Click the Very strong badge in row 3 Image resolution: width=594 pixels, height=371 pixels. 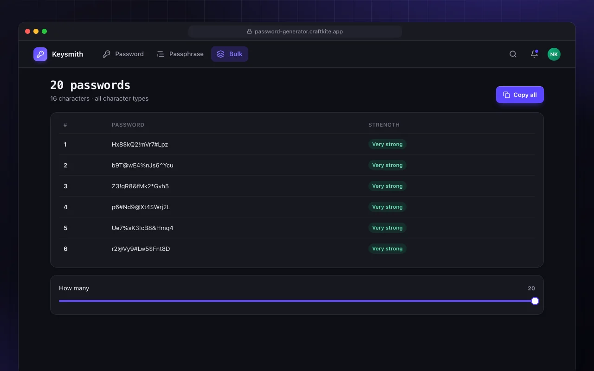(x=387, y=186)
